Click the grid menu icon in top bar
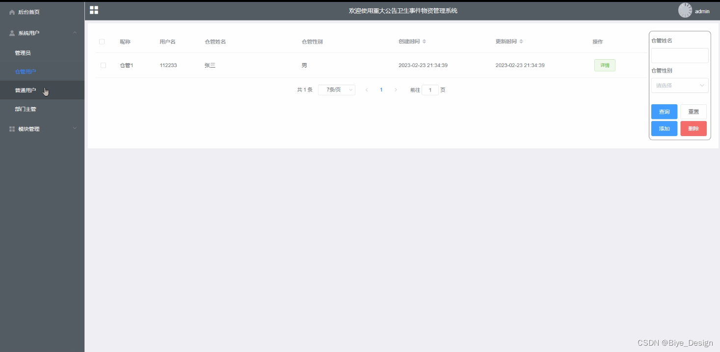 [x=94, y=10]
